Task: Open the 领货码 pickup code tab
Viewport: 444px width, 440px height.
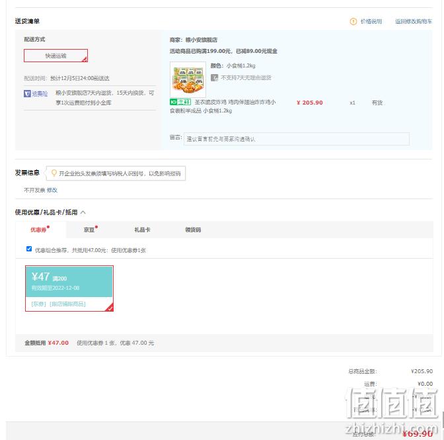Action: [x=193, y=230]
